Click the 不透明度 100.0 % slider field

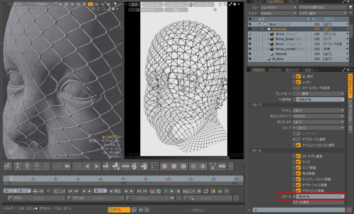coord(318,99)
